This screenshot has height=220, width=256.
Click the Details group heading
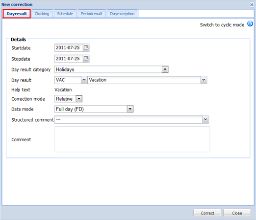(18, 40)
